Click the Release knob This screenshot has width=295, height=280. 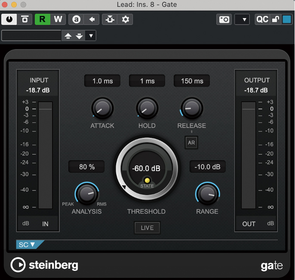[x=192, y=108]
